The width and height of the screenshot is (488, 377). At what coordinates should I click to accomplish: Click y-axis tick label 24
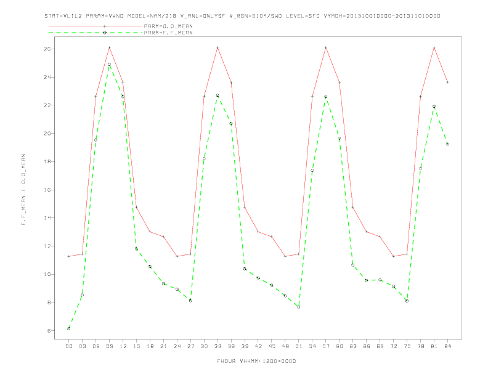pyautogui.click(x=47, y=77)
